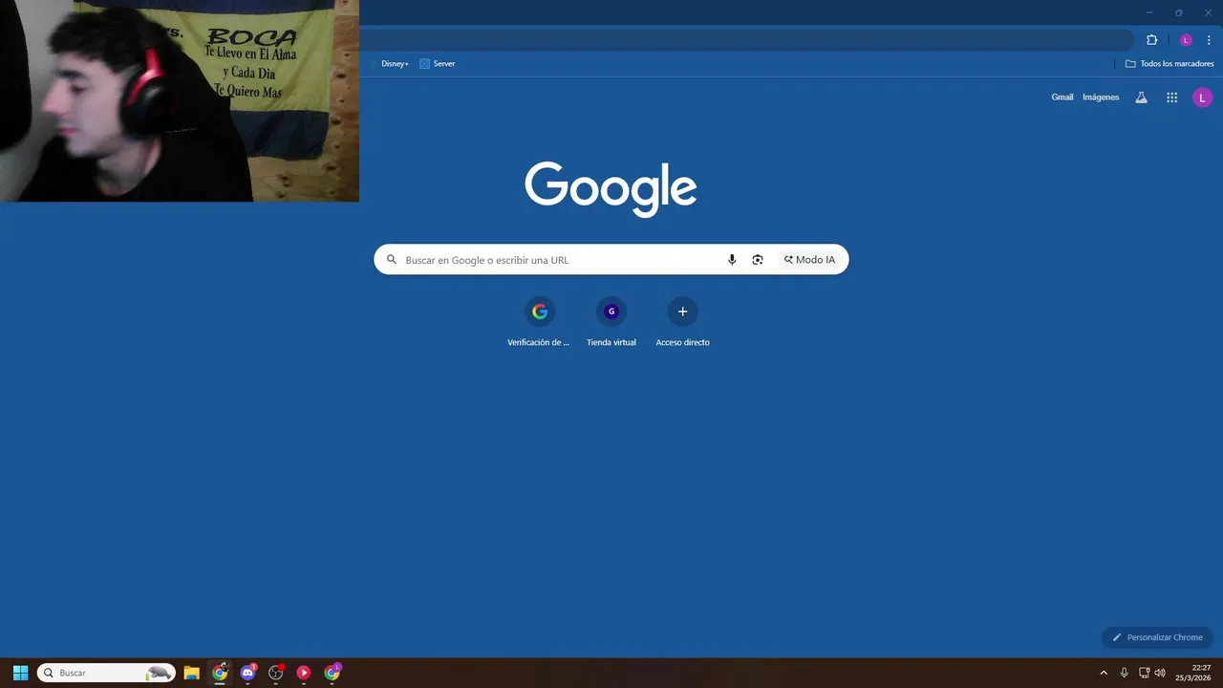Open the Disney+ bookmark
The image size is (1223, 688).
[390, 64]
